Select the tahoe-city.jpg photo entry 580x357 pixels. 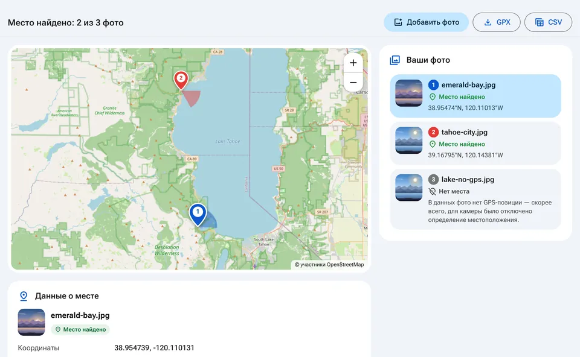pyautogui.click(x=475, y=144)
